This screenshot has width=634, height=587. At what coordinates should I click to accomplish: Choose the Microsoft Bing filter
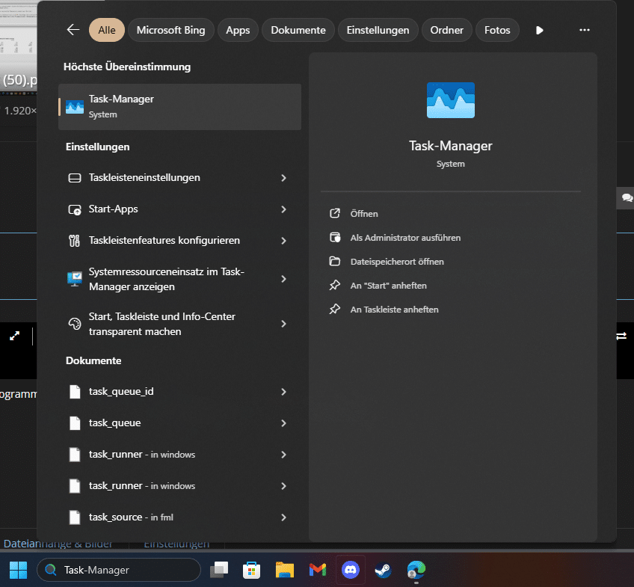pyautogui.click(x=170, y=30)
